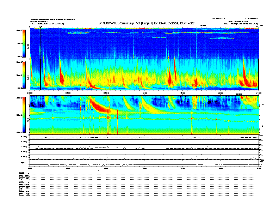Click the 12:00 time label below the RAD1 spectrogram
This screenshot has width=279, height=216.
coord(144,93)
